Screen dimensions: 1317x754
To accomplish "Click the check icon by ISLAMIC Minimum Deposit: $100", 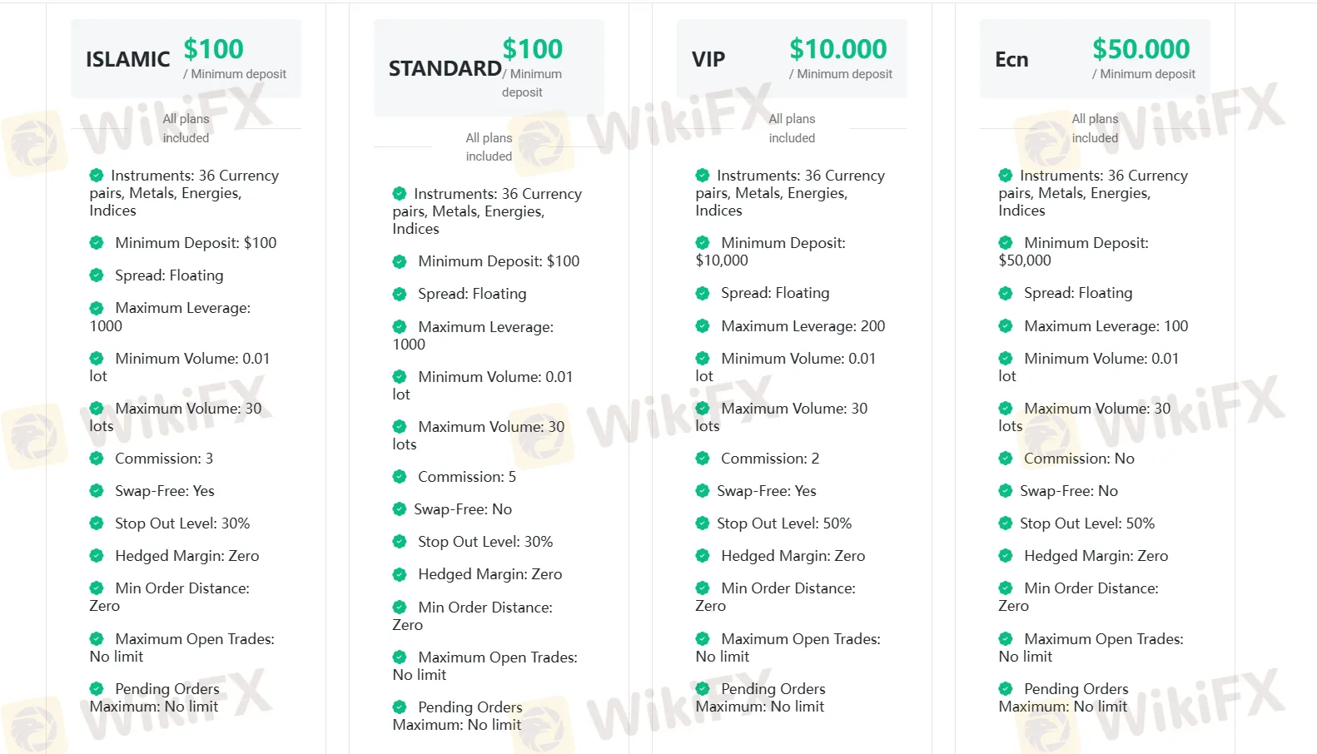I will [97, 243].
